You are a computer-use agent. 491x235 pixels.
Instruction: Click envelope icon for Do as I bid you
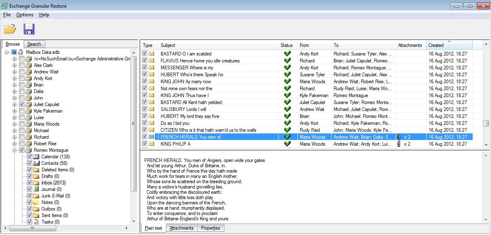tap(152, 123)
